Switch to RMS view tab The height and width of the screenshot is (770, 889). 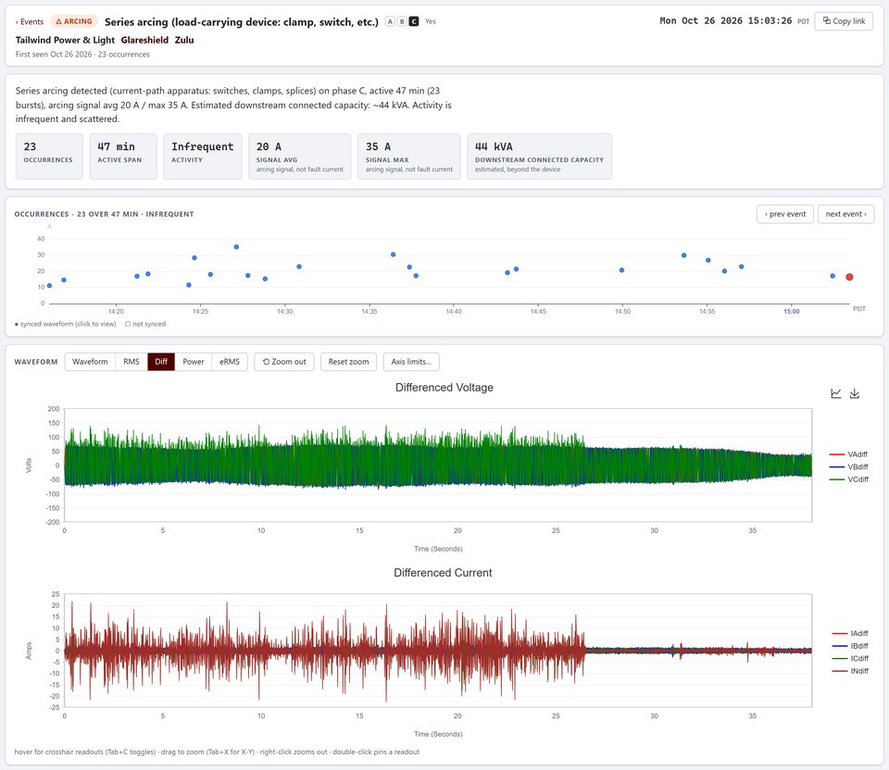point(131,362)
